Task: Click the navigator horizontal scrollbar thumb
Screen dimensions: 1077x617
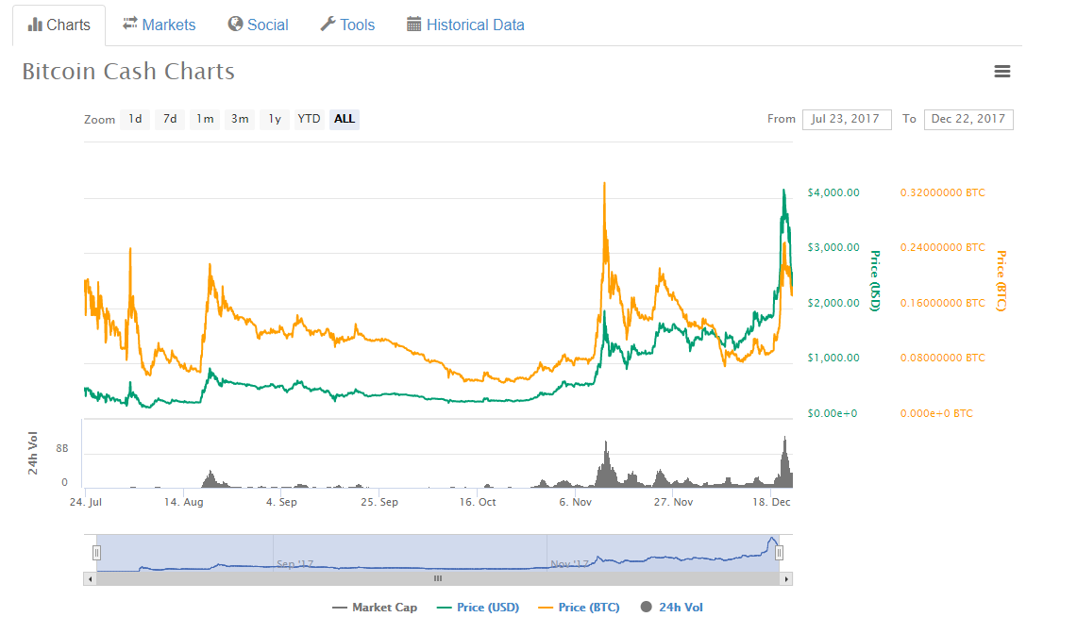Action: [437, 578]
